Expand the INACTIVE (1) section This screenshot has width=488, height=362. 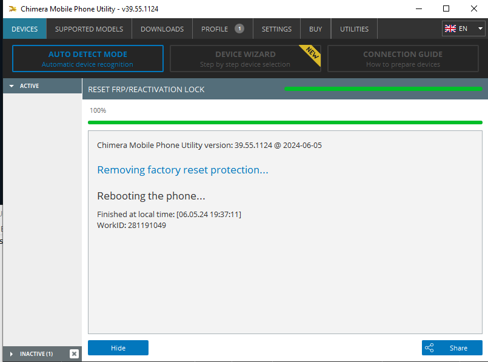pos(12,354)
